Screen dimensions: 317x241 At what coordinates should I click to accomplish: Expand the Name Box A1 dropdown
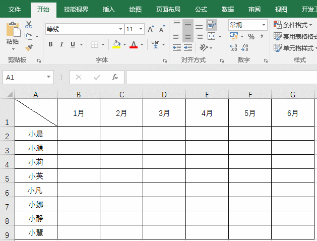(48, 77)
